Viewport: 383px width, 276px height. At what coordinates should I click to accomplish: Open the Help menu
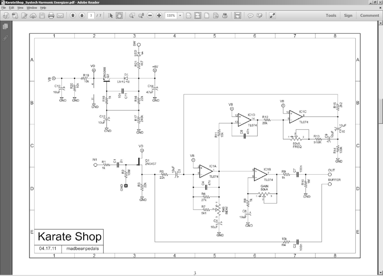pyautogui.click(x=43, y=8)
